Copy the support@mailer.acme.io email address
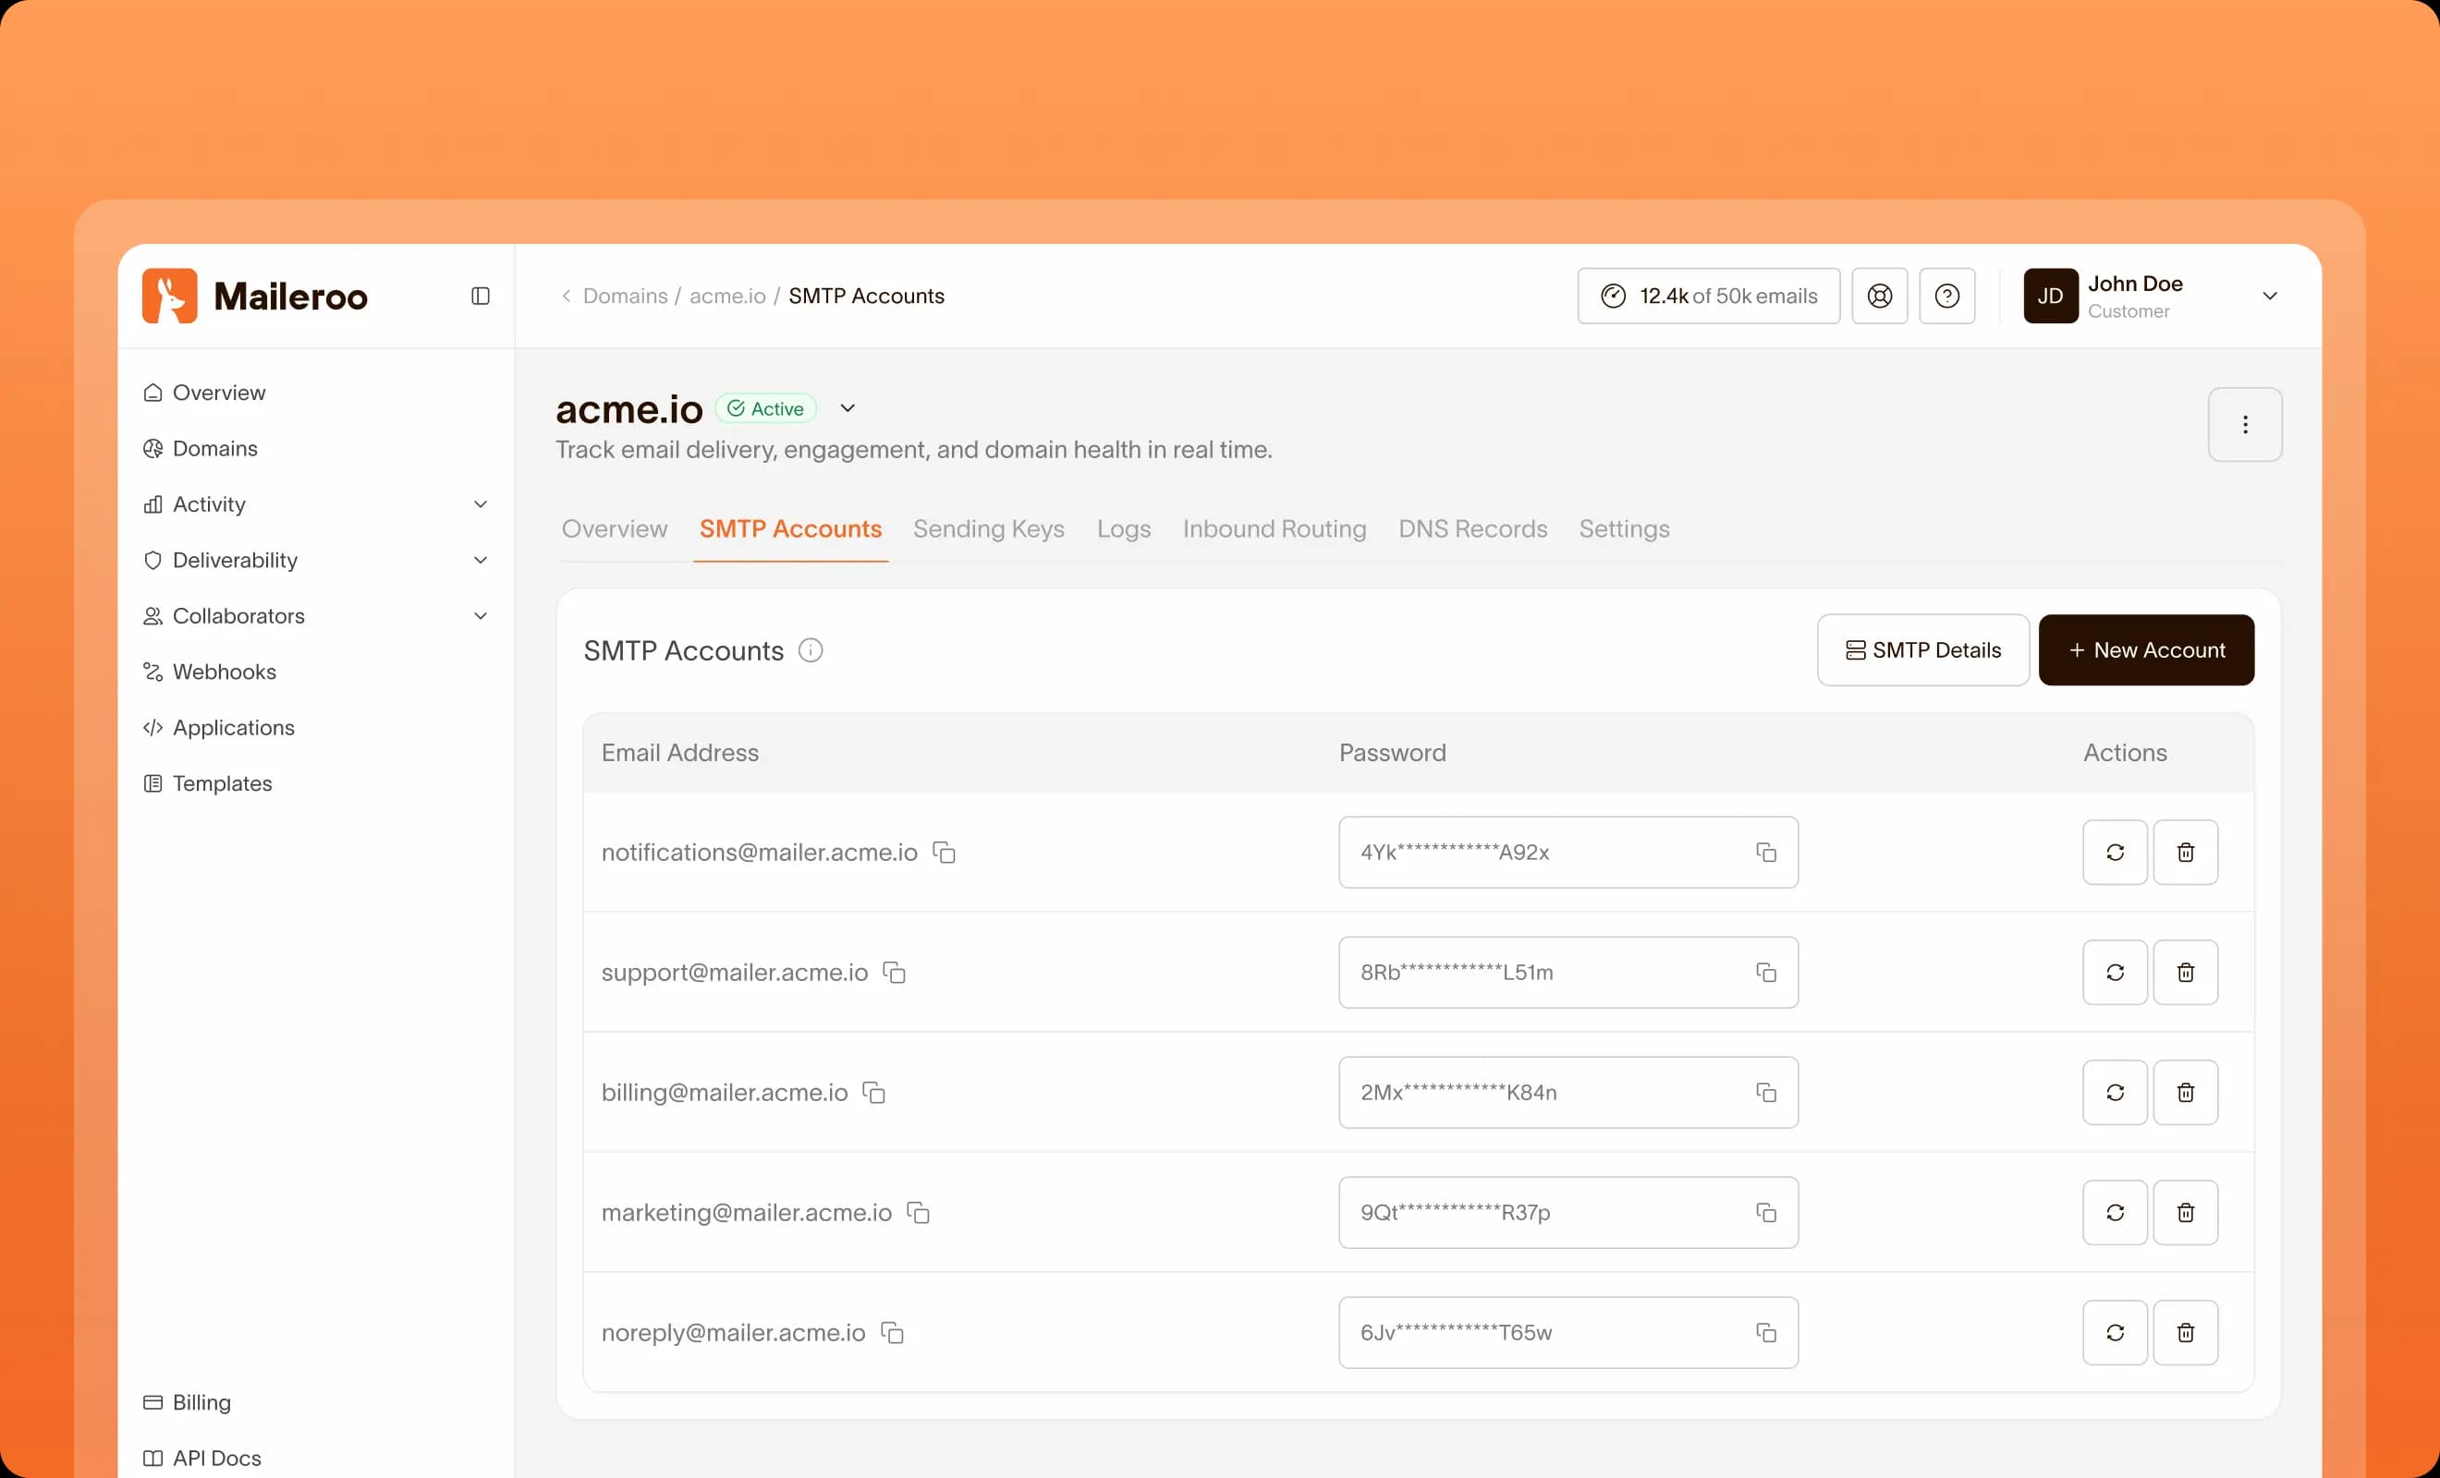2440x1478 pixels. [x=895, y=972]
